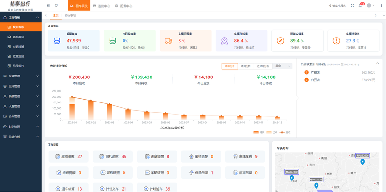This screenshot has height=192, width=386.
Task: Click the user avatar circle
Action: pos(369,5)
